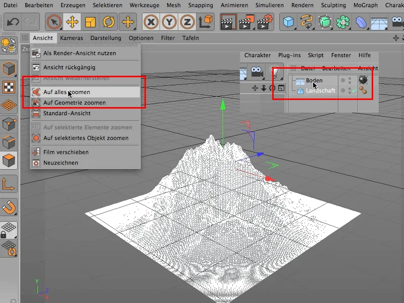Click the general viewport settings sphere icon
Viewport: 404px width, 303px height.
[x=9, y=45]
